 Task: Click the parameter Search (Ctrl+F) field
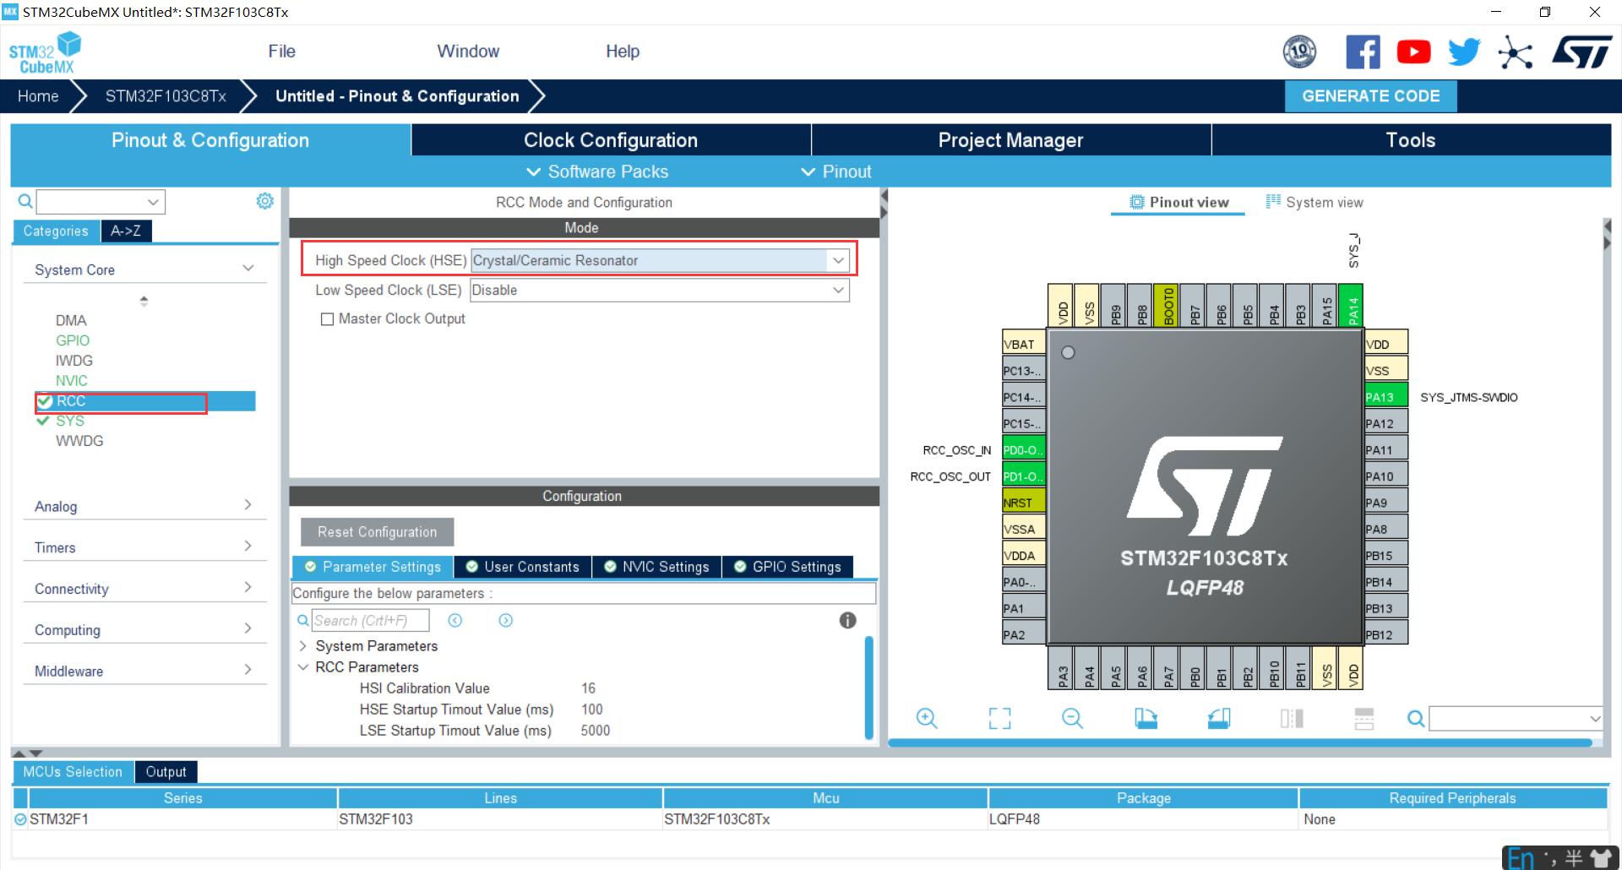tap(371, 621)
